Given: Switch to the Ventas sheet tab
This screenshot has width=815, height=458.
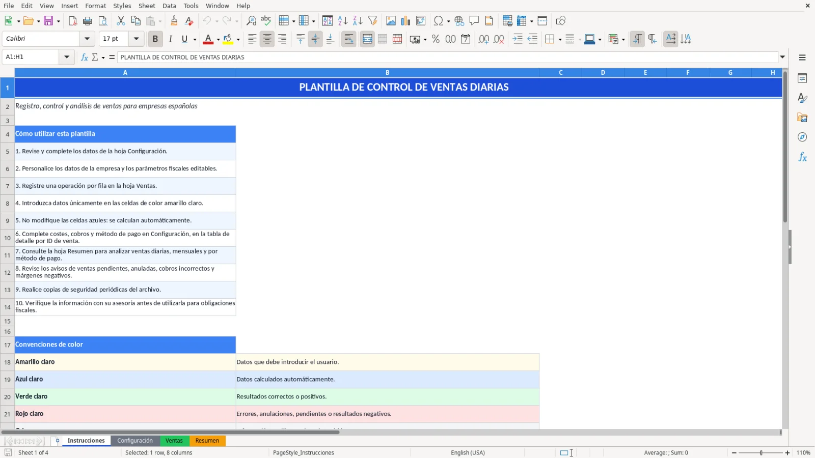Looking at the screenshot, I should click(174, 441).
